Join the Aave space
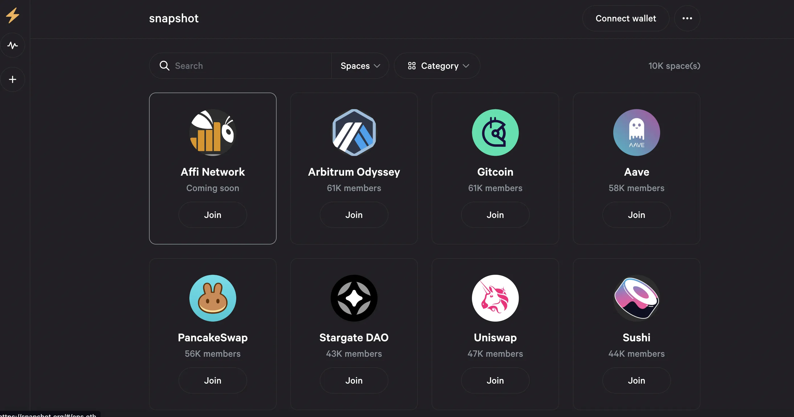Screen dimensions: 794x417 (x=636, y=214)
